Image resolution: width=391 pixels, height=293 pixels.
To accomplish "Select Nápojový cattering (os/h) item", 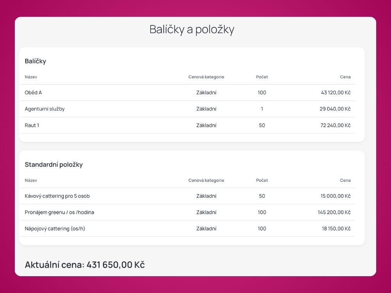I will pyautogui.click(x=55, y=229).
